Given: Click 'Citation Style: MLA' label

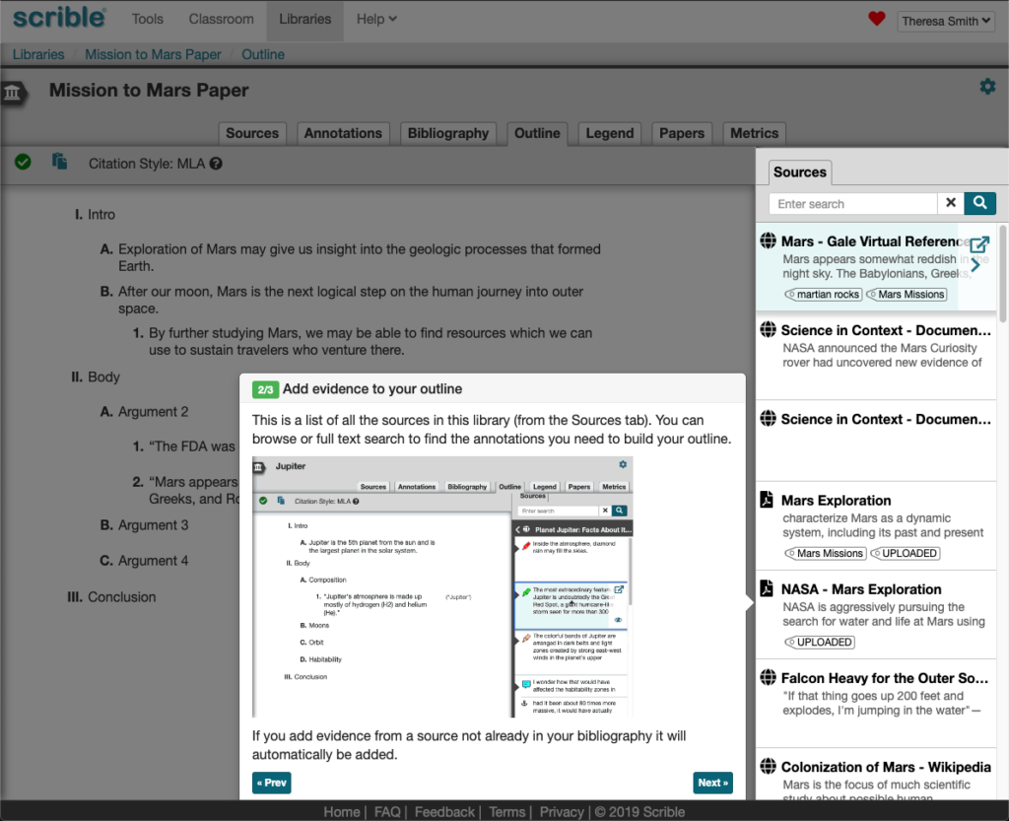Looking at the screenshot, I should point(147,164).
